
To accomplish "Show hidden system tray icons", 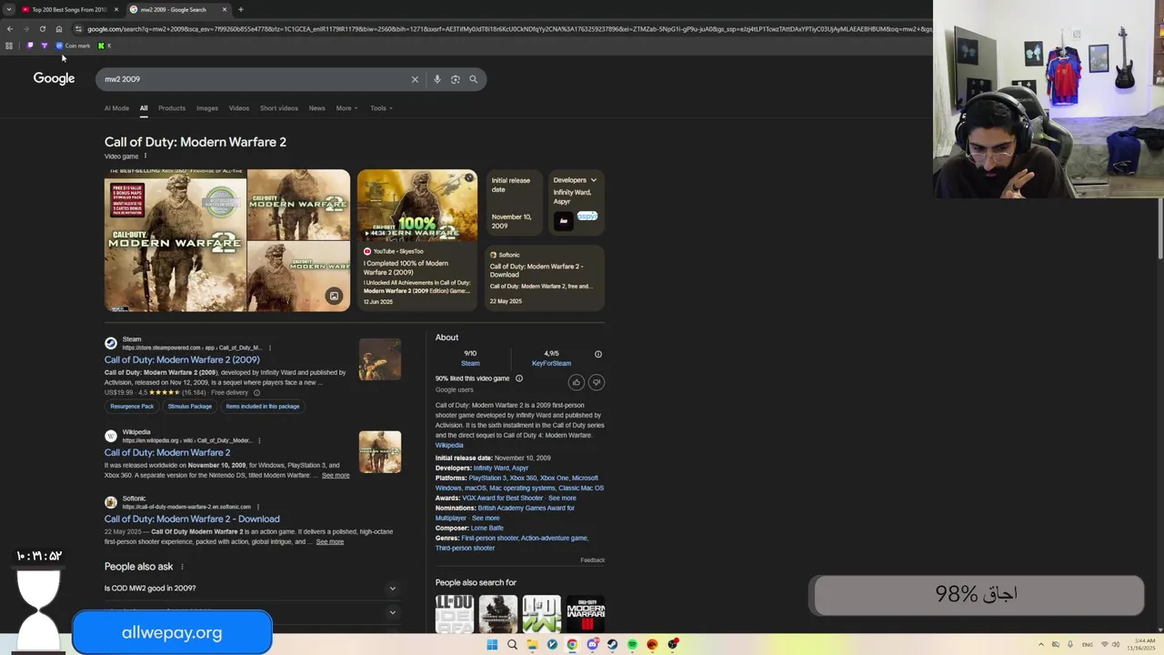I will click(1041, 644).
